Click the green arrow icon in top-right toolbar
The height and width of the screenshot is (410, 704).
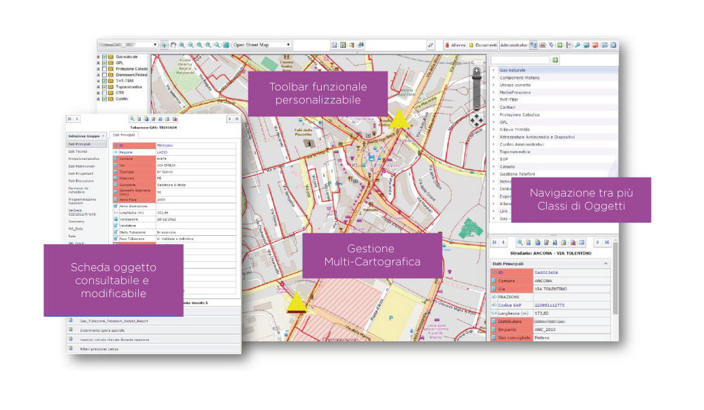pos(559,45)
